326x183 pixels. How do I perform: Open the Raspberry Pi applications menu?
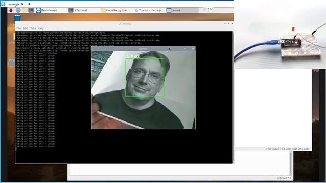11,10
